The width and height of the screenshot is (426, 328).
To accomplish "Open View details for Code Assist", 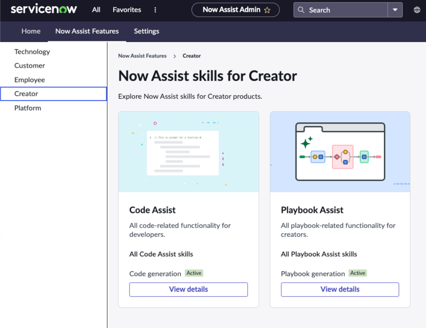I will tap(189, 289).
